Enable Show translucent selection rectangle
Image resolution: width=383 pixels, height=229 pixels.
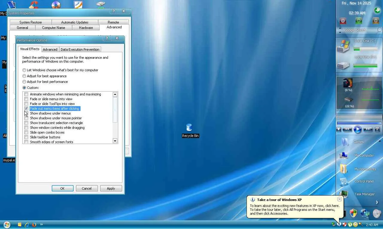pos(26,123)
